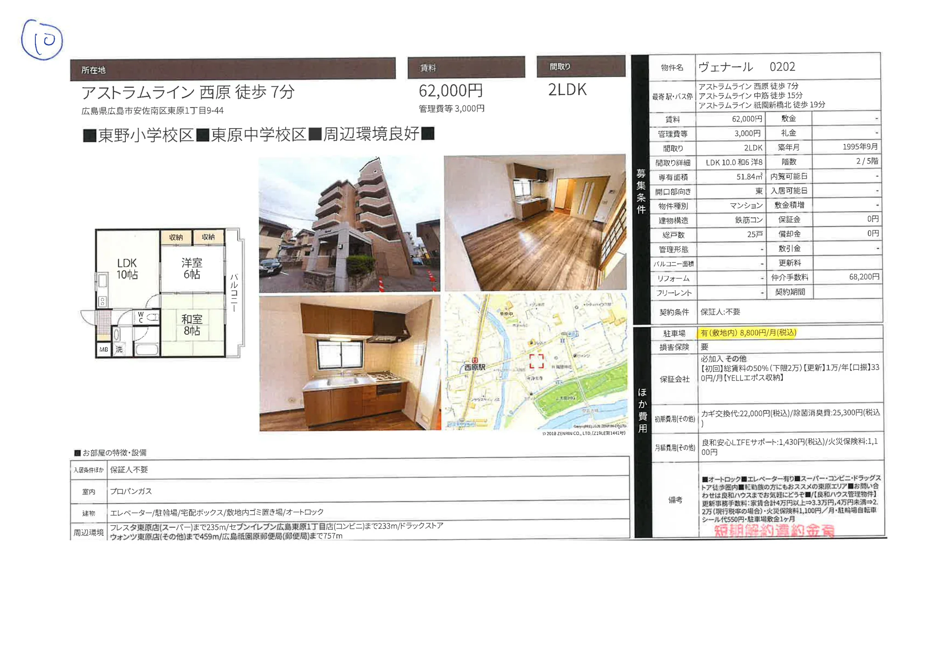Select the 間取り header bar above 2LDK
This screenshot has height=668, width=944.
click(581, 67)
